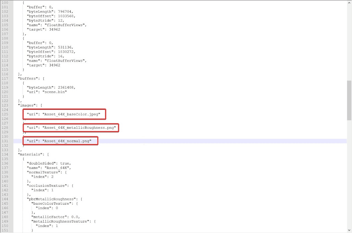Image resolution: width=352 pixels, height=233 pixels.
Task: Click the scrollbar down arrow
Action: click(x=349, y=231)
